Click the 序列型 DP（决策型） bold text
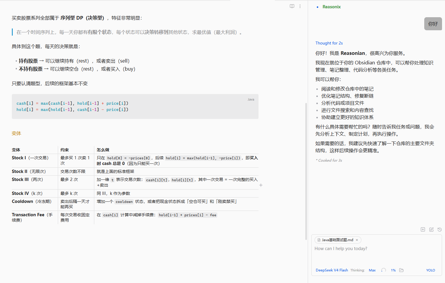 82,18
